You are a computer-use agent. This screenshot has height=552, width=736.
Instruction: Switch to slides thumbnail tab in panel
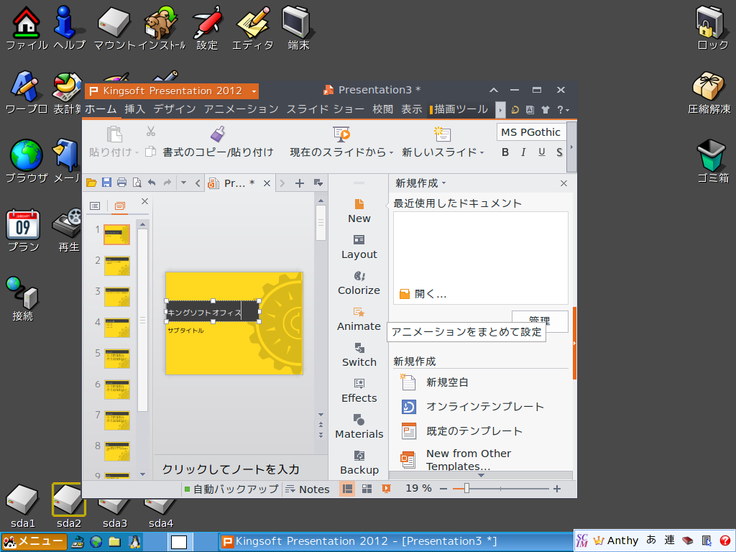[x=120, y=206]
